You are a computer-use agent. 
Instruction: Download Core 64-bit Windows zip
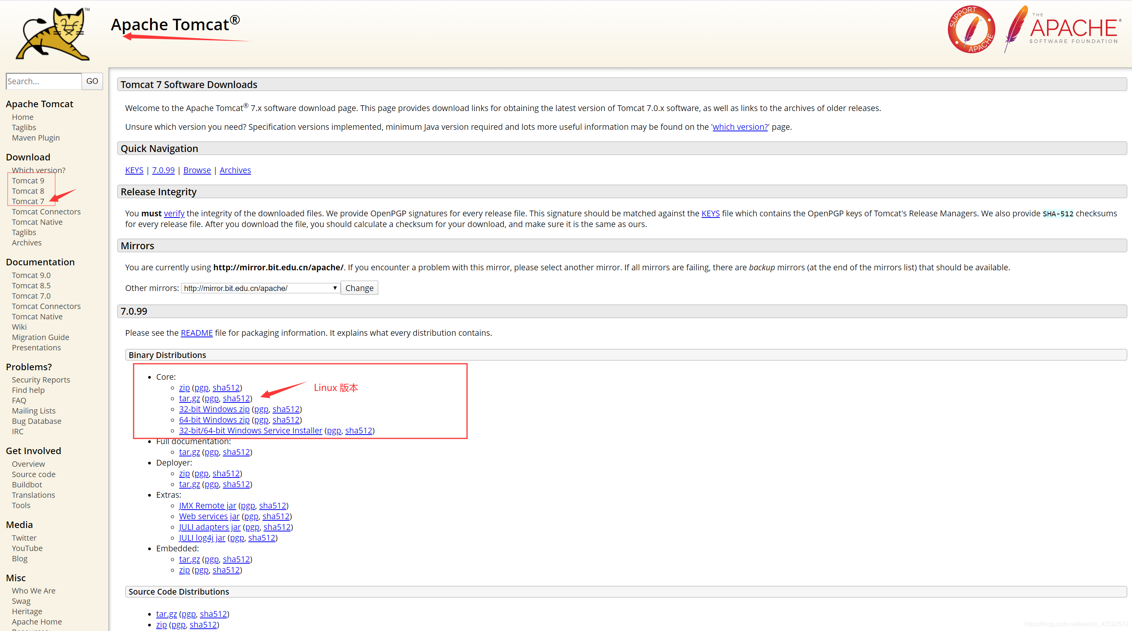point(214,420)
